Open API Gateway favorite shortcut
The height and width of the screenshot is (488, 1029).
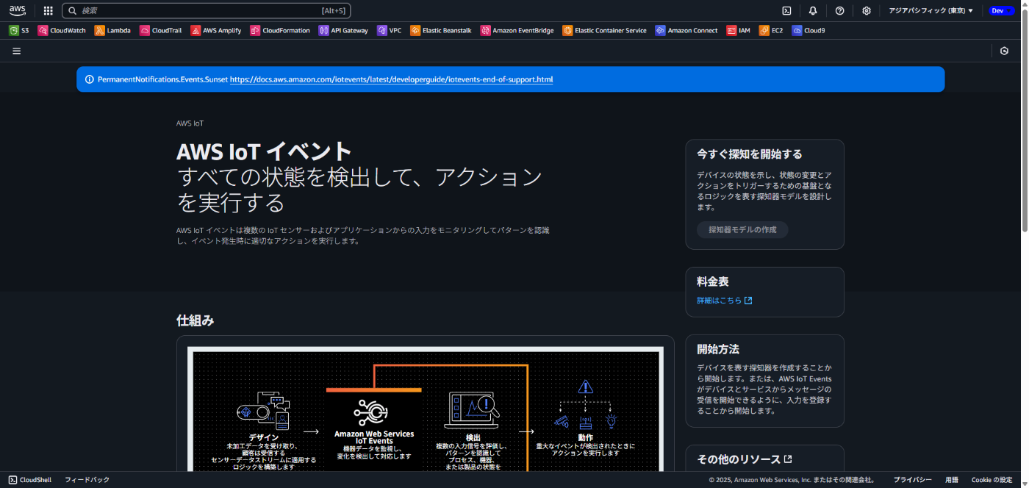[x=343, y=31]
